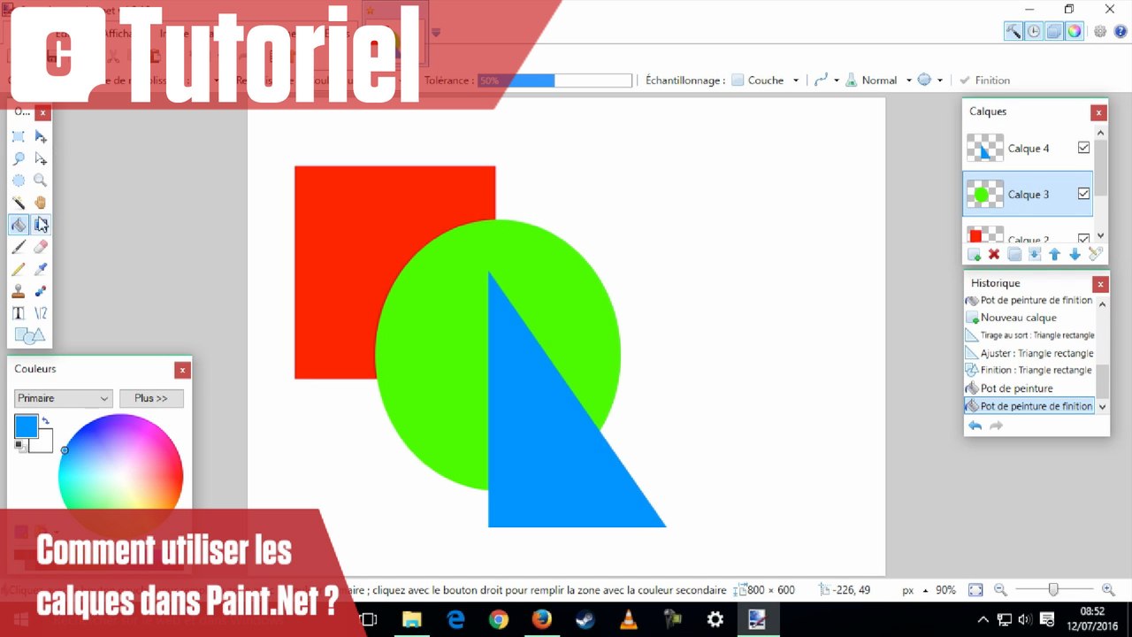This screenshot has width=1132, height=637.
Task: Click the primary blue color swatch
Action: (x=26, y=426)
